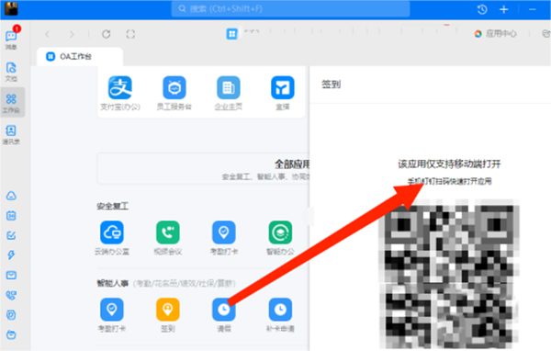Click the plus button in title bar
This screenshot has height=351, width=551.
coord(504,9)
